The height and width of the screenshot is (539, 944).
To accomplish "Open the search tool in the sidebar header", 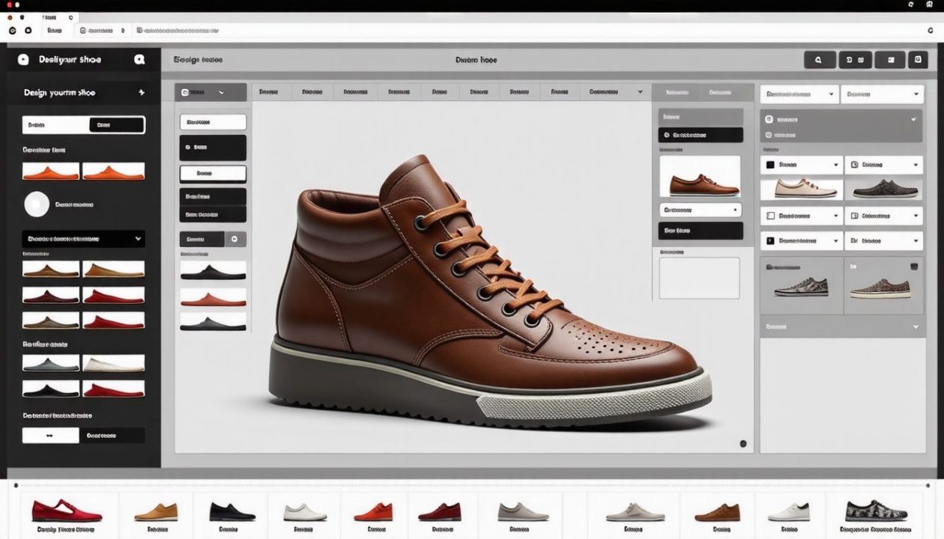I will [139, 59].
